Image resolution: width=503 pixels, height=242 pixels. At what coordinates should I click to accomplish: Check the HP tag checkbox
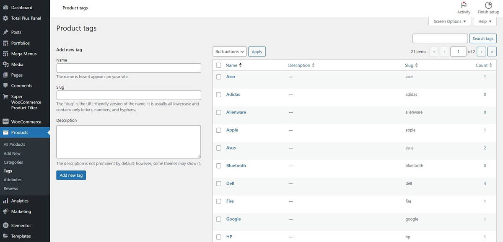click(218, 237)
